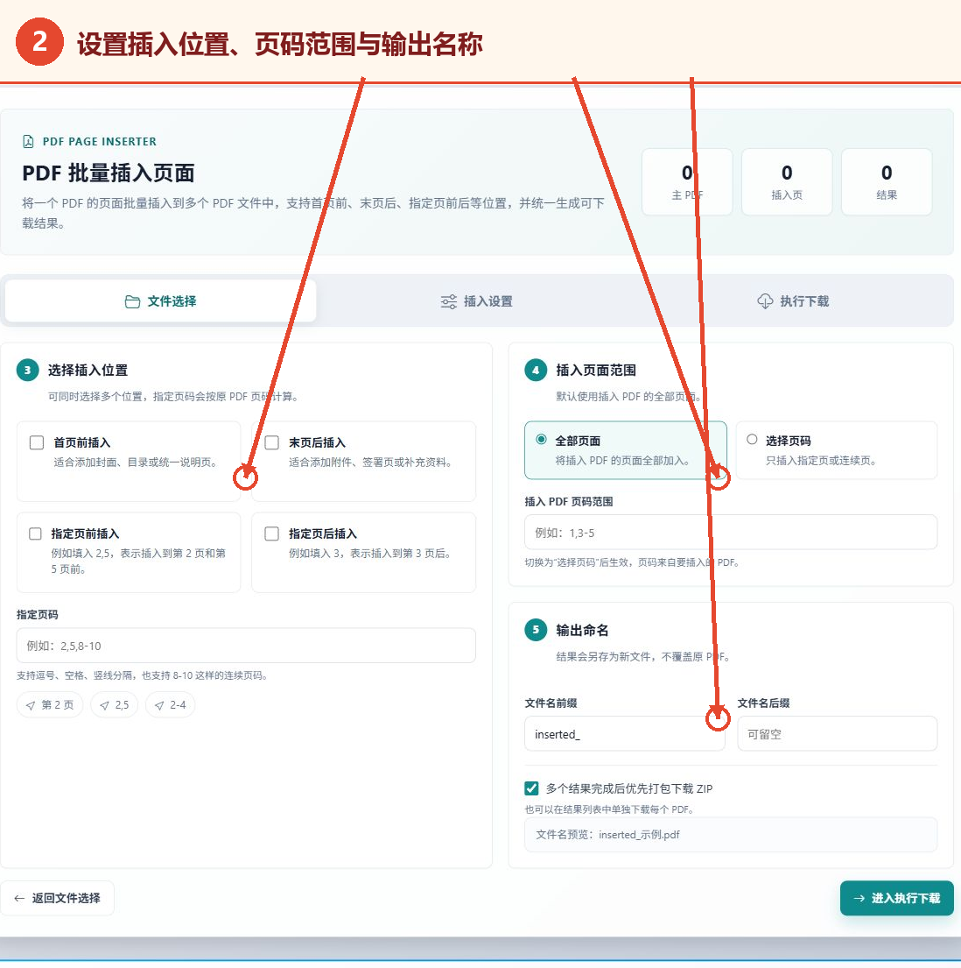The image size is (961, 968).
Task: Click the 支持逗号、空格、竖线分隔 hint text
Action: click(143, 675)
